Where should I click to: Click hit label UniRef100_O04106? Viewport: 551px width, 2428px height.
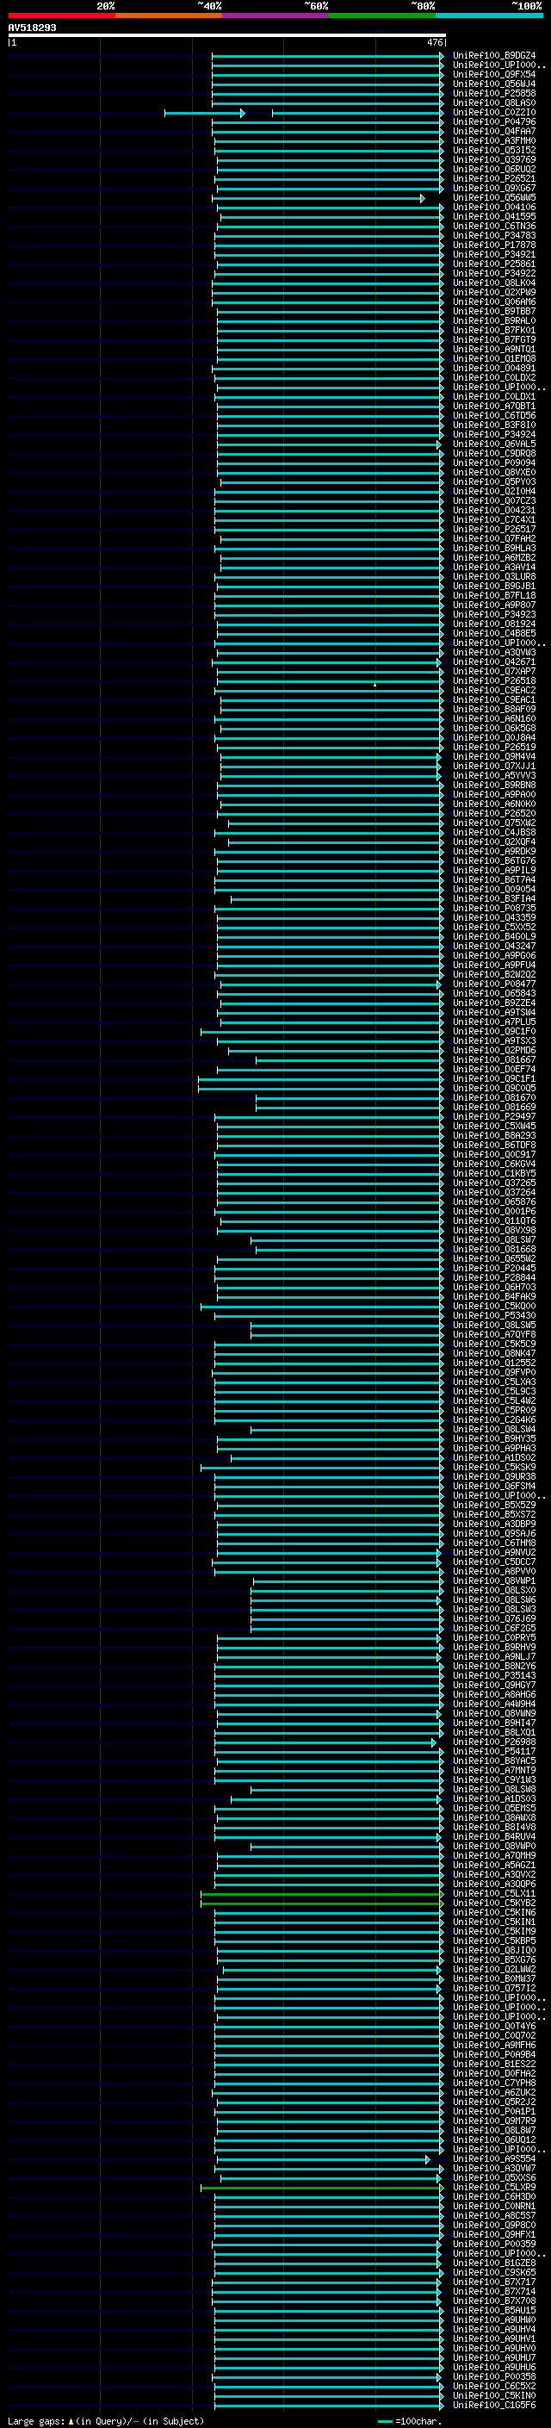(x=494, y=207)
